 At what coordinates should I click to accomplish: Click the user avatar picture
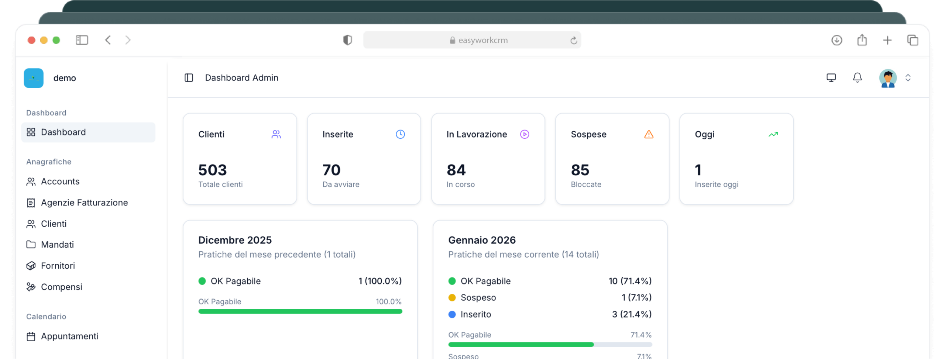tap(888, 78)
